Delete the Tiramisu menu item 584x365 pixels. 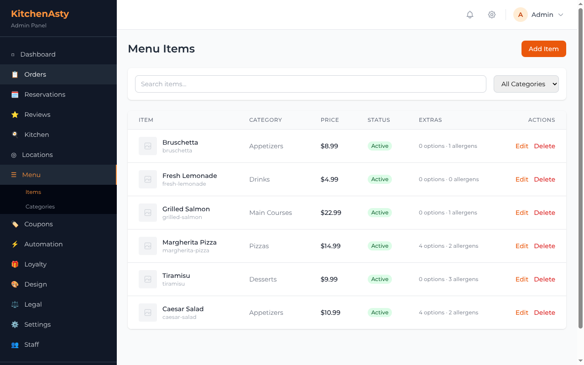pyautogui.click(x=544, y=279)
